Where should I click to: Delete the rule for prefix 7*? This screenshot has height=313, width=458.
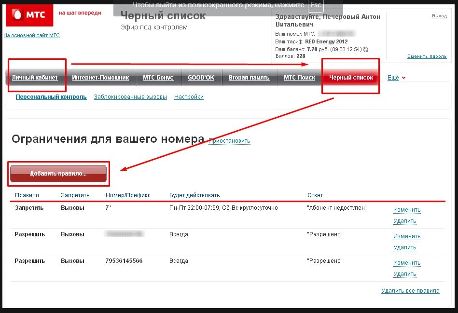click(x=405, y=221)
